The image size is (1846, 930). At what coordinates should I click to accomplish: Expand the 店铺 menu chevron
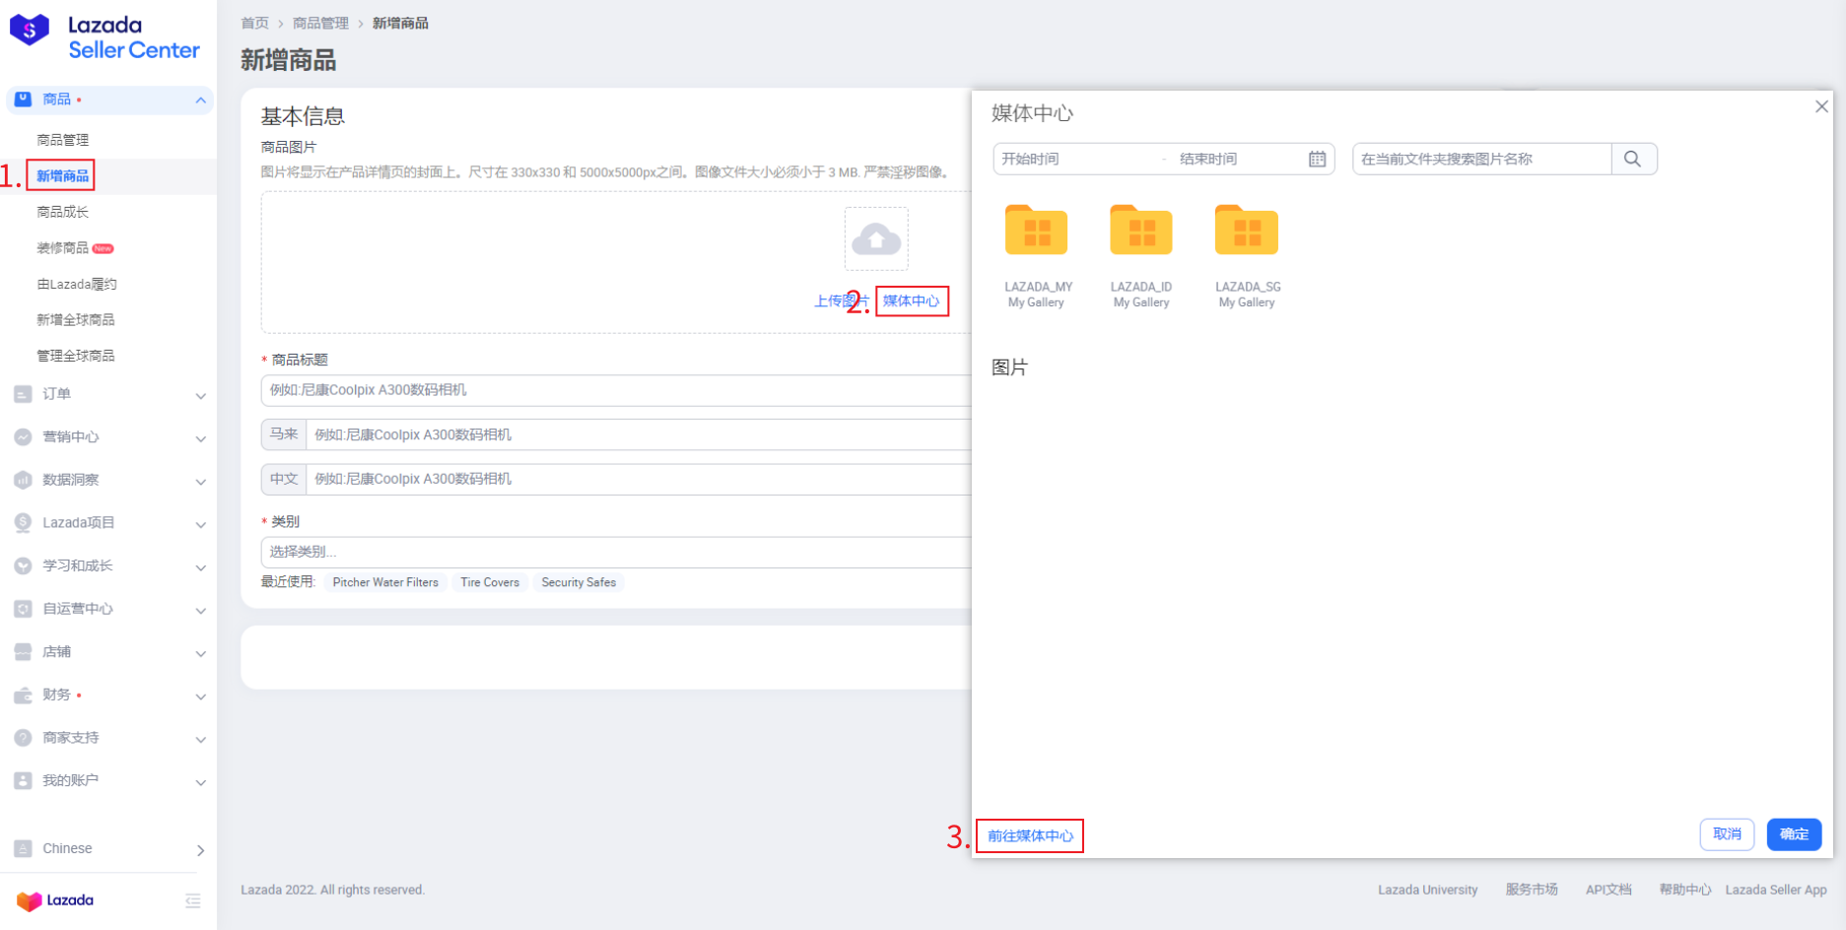(200, 654)
